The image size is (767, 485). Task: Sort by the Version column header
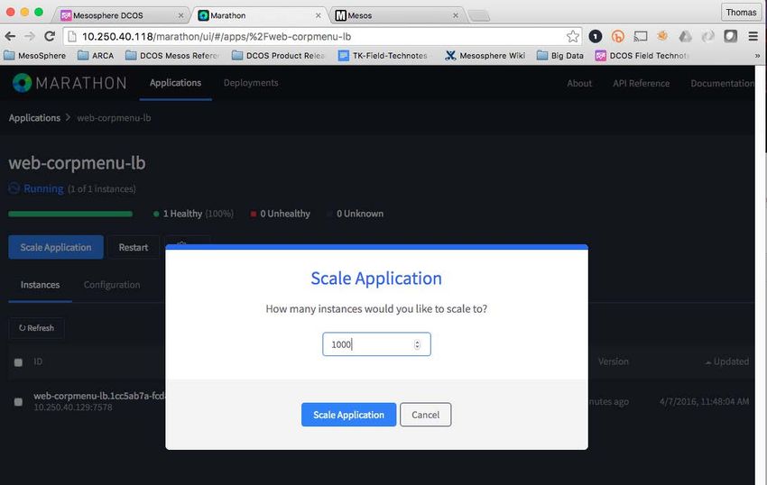[613, 361]
